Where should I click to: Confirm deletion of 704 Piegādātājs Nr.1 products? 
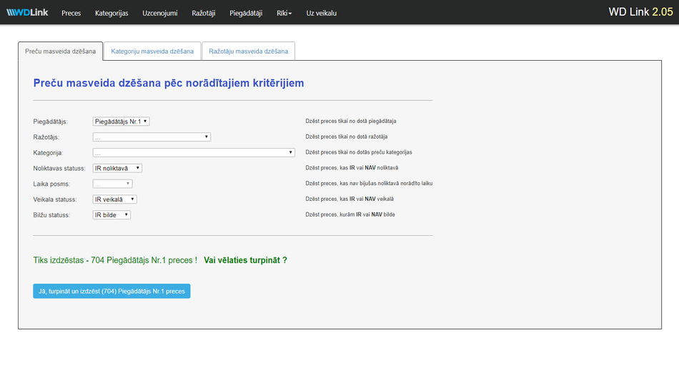111,292
